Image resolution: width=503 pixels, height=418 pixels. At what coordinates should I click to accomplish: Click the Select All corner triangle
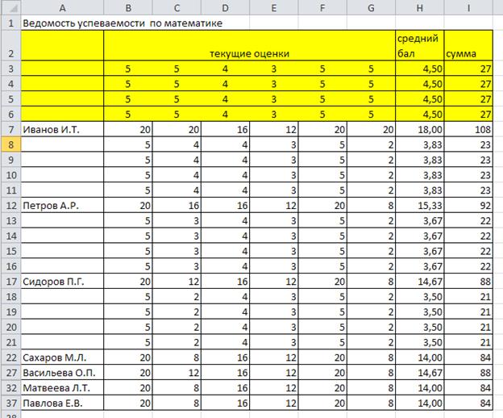tap(11, 8)
